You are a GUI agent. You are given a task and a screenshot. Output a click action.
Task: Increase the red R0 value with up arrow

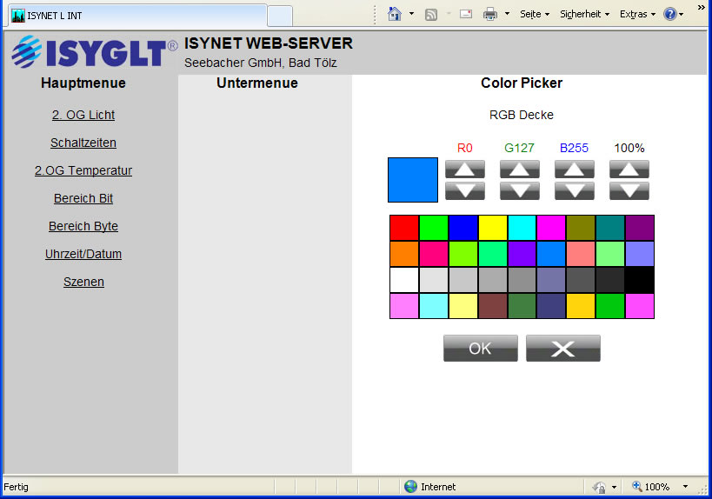tap(465, 170)
